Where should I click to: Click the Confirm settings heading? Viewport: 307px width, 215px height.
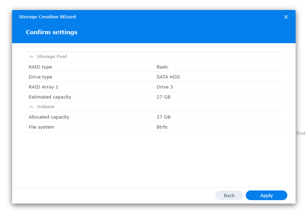tap(52, 32)
